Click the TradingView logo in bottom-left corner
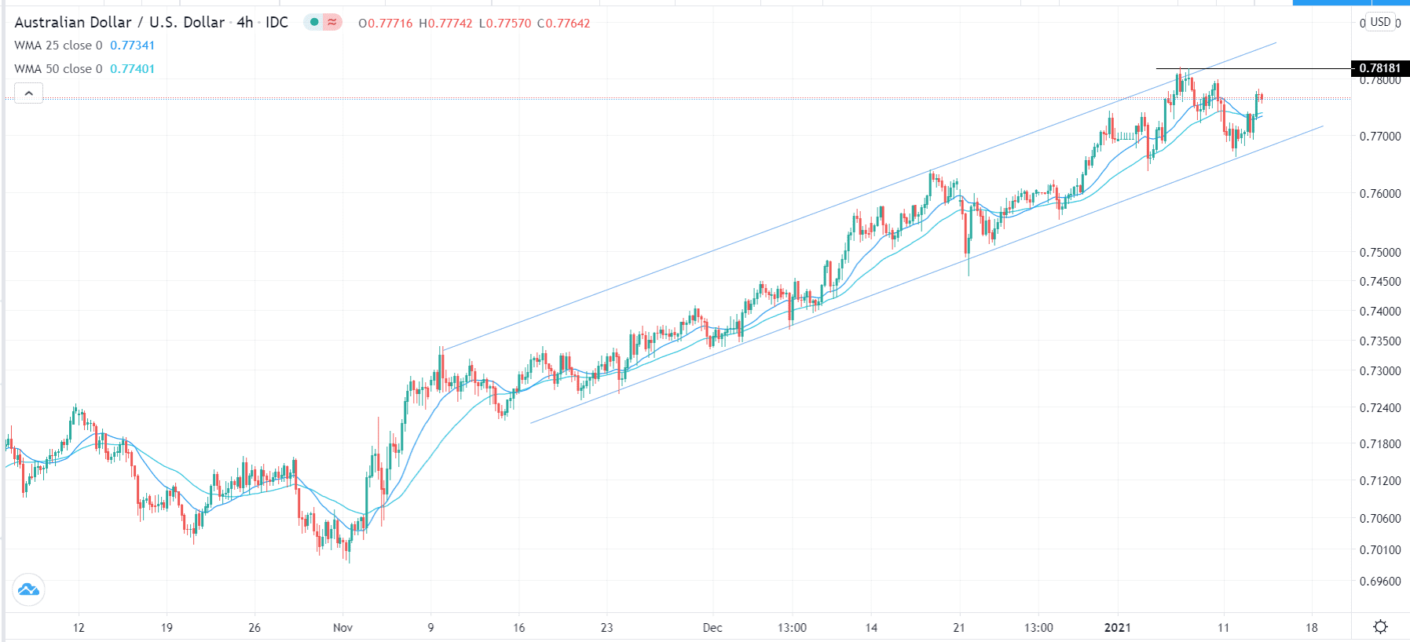1410x642 pixels. [x=28, y=590]
